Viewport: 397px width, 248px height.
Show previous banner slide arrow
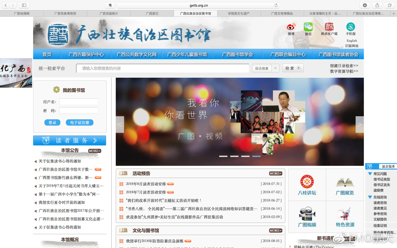[120, 124]
